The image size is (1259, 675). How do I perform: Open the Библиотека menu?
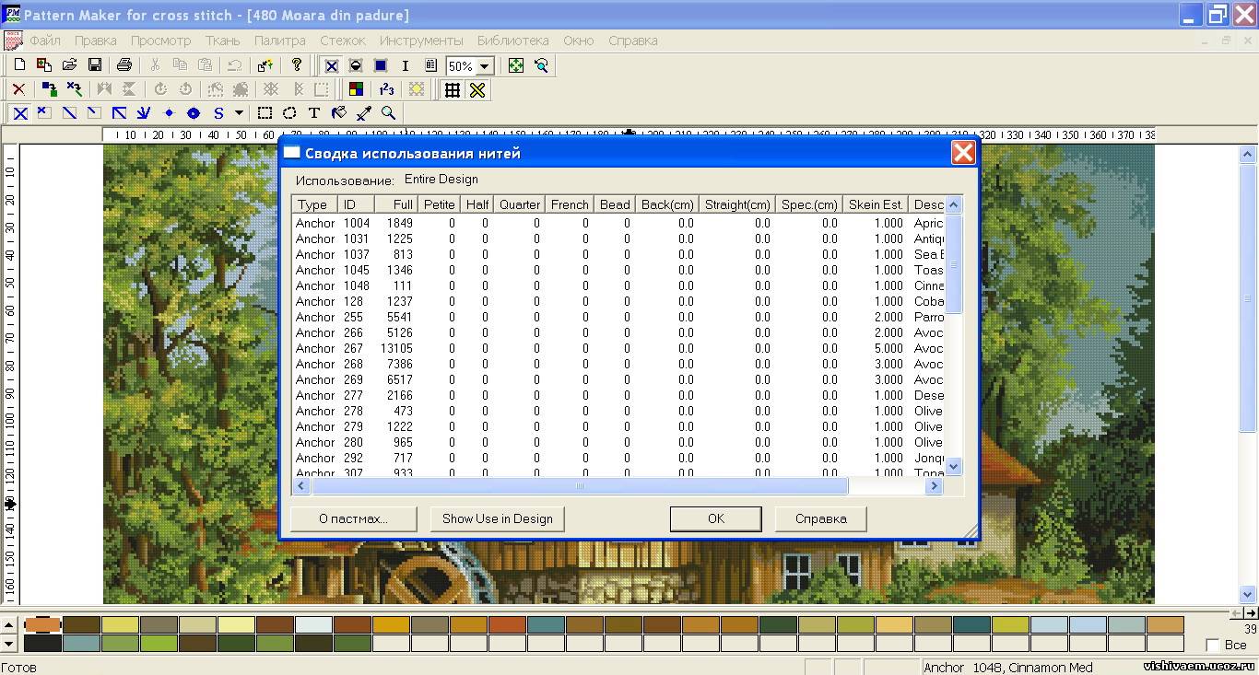pyautogui.click(x=513, y=41)
